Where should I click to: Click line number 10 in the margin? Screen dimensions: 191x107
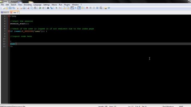(4, 39)
